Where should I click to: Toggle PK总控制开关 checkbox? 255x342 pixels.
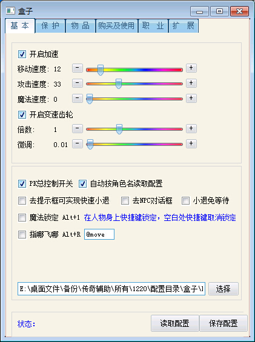22,183
